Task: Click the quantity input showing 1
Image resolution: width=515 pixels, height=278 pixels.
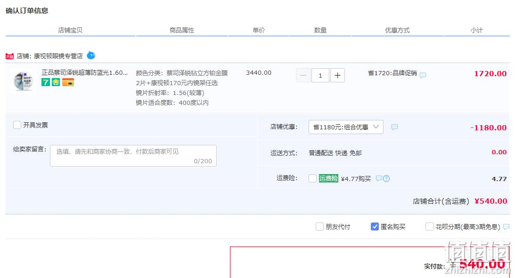Action: pyautogui.click(x=320, y=75)
